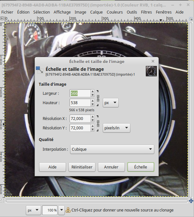Click the vertical scrollbar

pos(191,110)
